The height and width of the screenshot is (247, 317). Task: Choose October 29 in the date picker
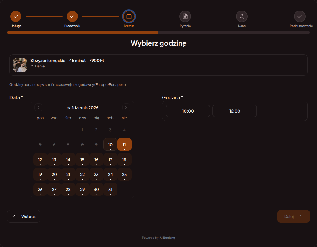click(82, 189)
